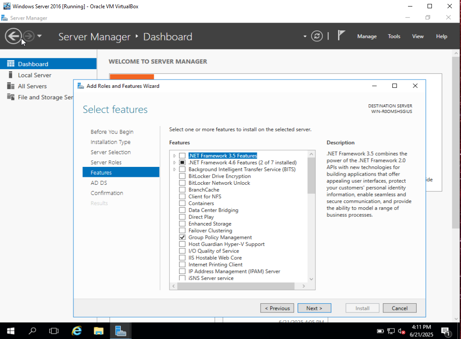
Task: Click the Refresh dashboard icon
Action: [317, 36]
